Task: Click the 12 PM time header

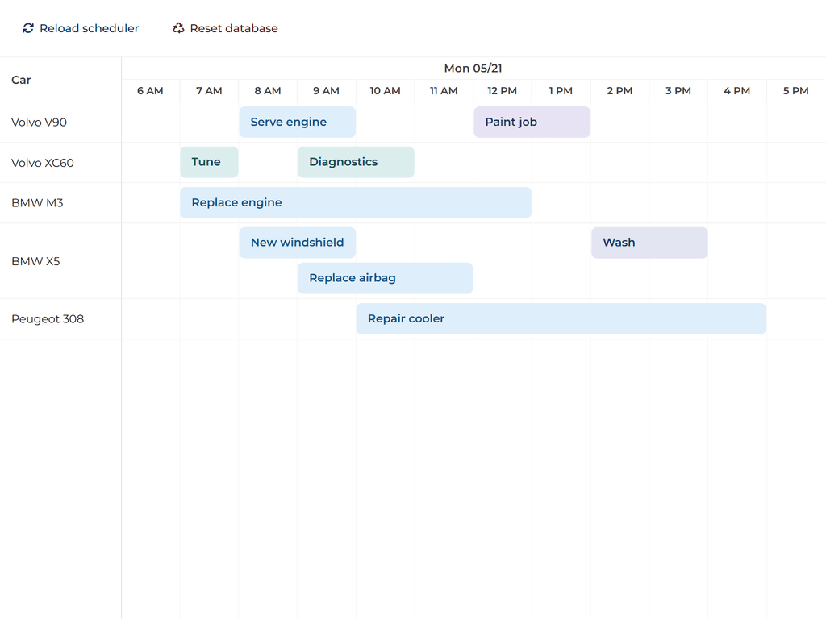Action: (502, 90)
